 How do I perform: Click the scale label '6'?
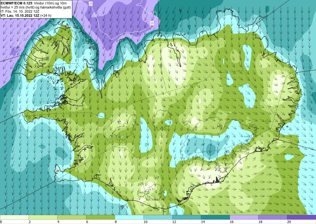87,222
